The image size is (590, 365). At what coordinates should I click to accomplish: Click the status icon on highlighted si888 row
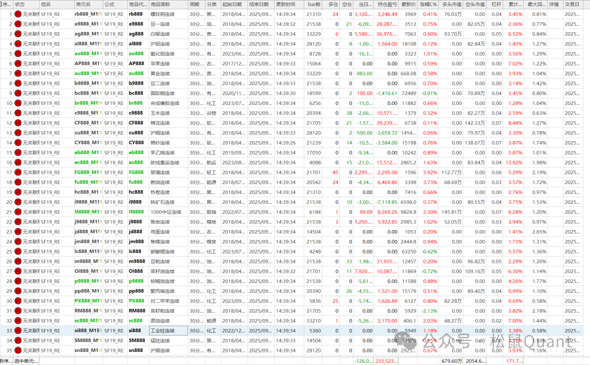17,331
